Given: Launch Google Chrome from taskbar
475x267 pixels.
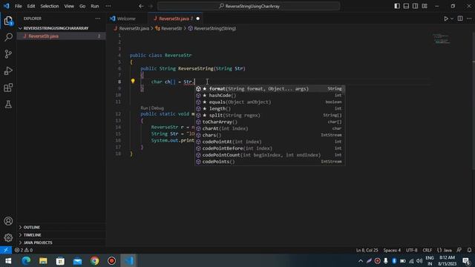Looking at the screenshot, I should point(94,260).
